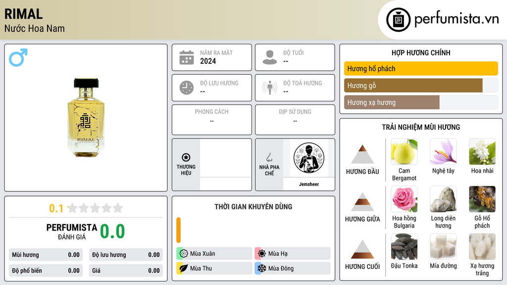Image resolution: width=507 pixels, height=285 pixels.
Task: Click the 0.1 user rating value
Action: tap(56, 208)
